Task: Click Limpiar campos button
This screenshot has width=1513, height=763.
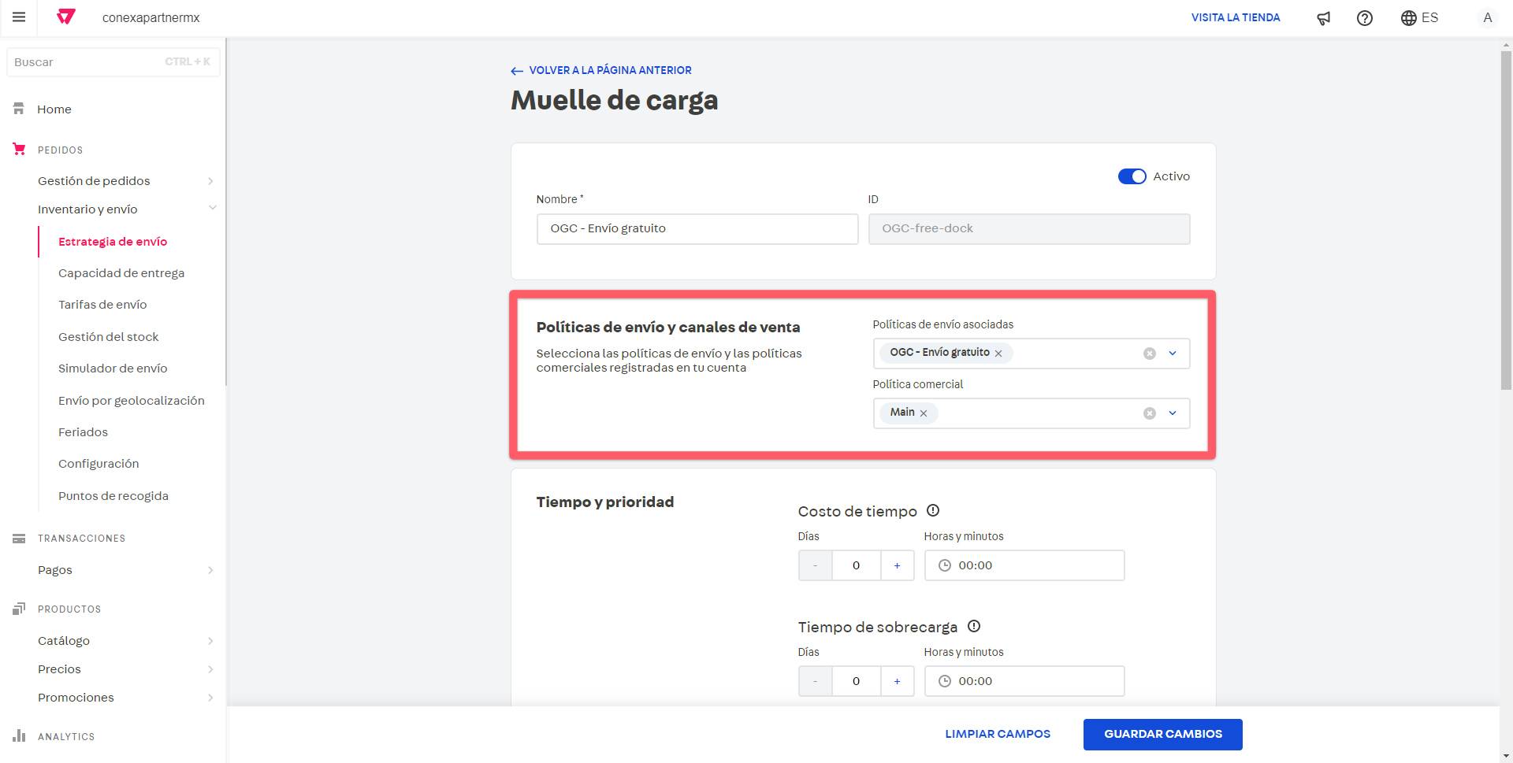Action: pos(998,734)
